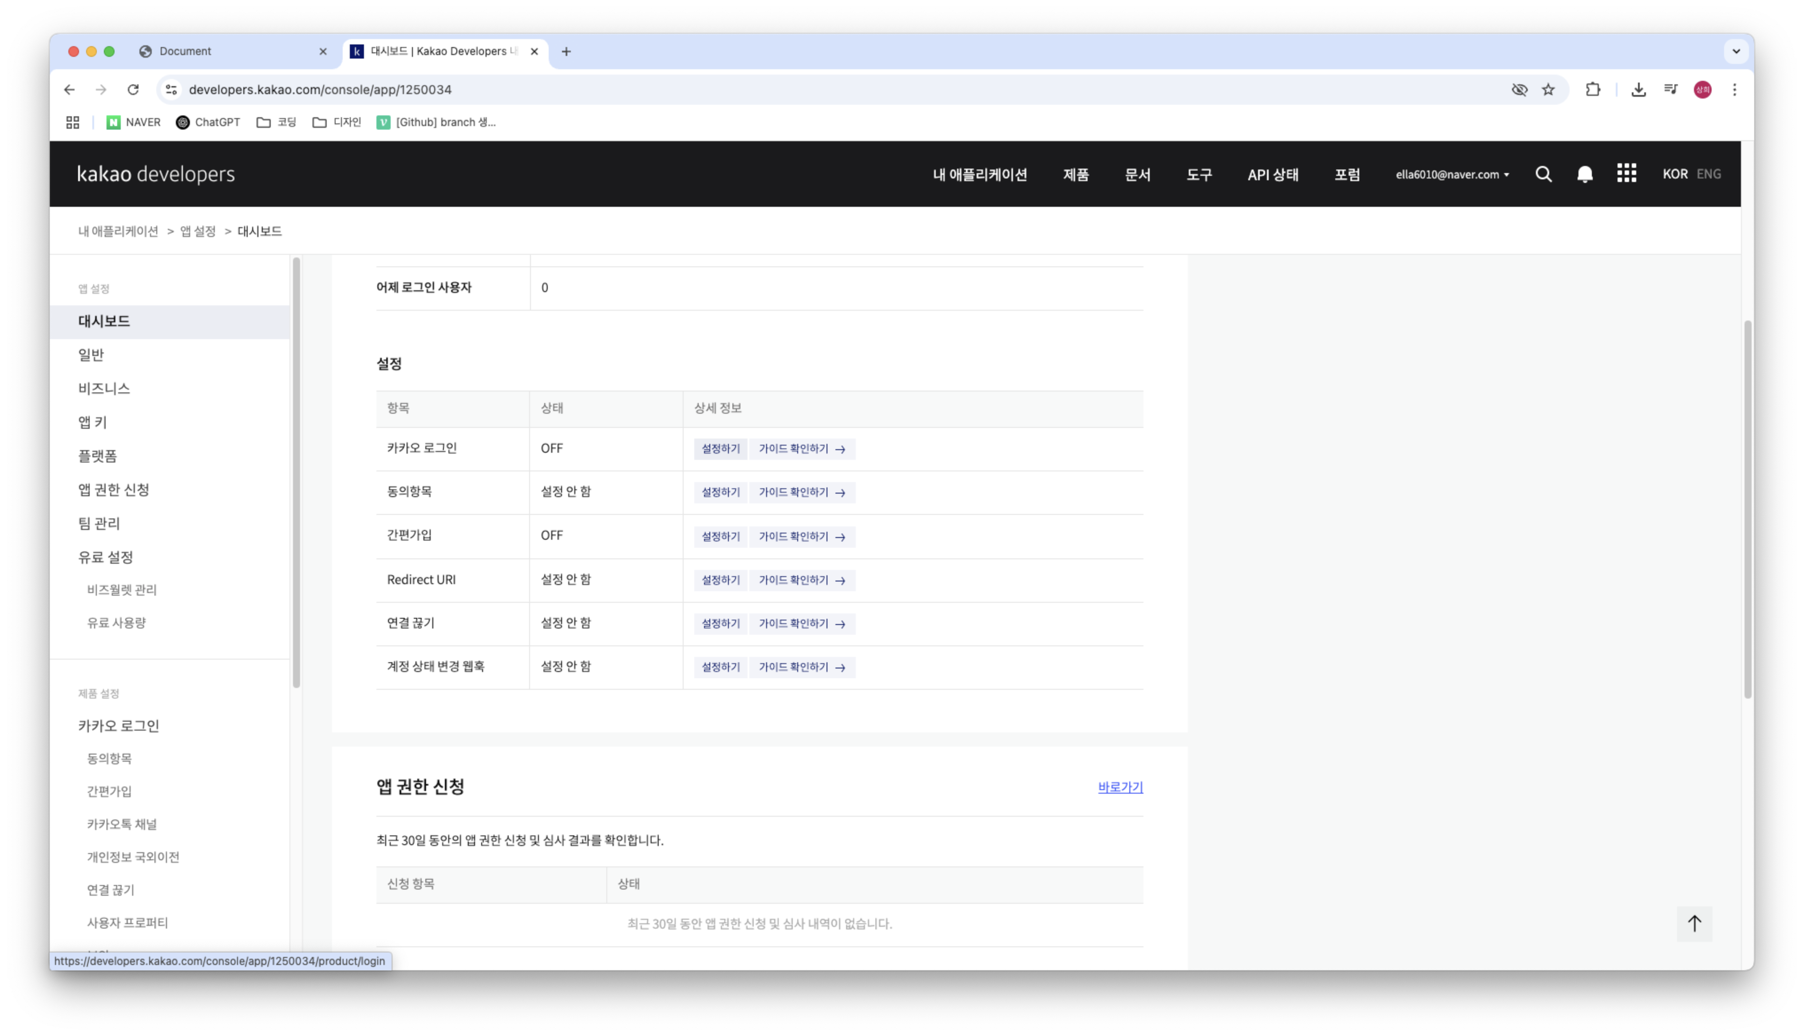
Task: Open the ChatGPT bookmark
Action: point(208,123)
